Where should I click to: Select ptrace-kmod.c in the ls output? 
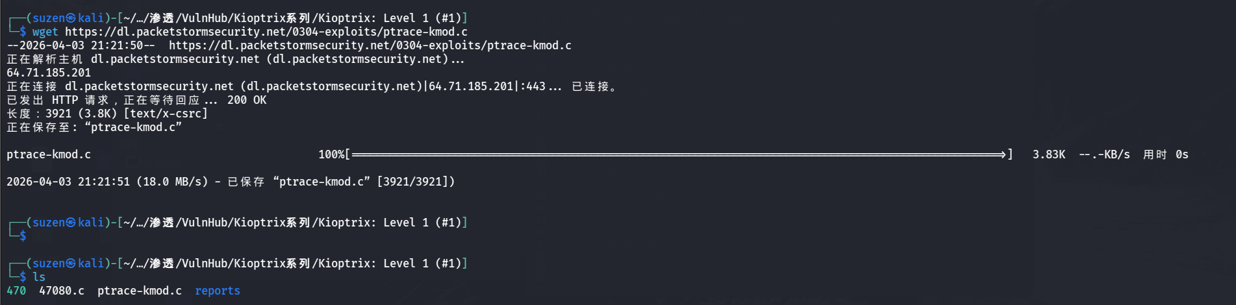[x=140, y=291]
